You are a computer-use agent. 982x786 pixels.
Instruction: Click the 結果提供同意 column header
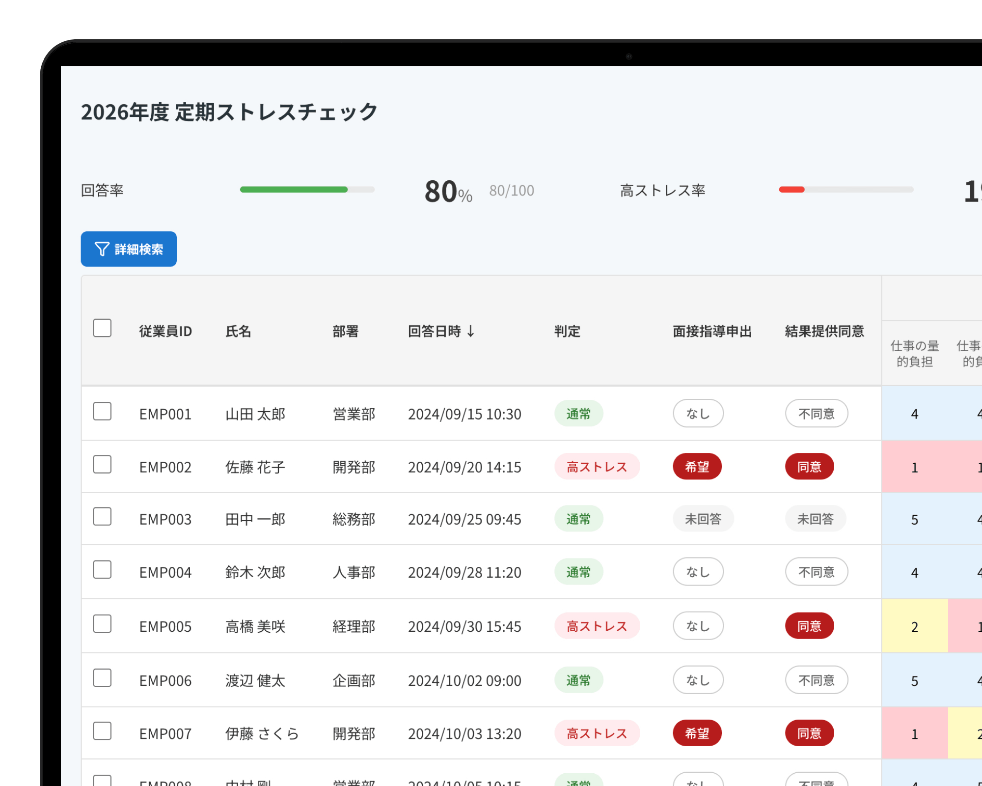click(824, 331)
